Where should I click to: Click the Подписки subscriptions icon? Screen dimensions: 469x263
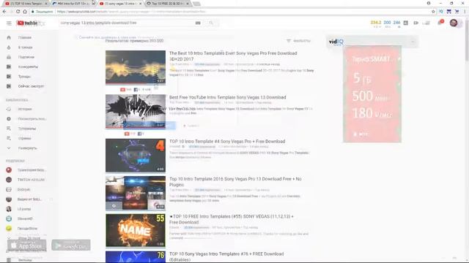(9, 57)
